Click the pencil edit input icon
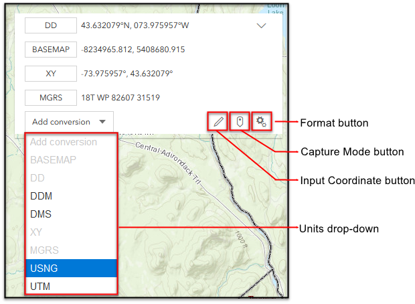 (218, 121)
